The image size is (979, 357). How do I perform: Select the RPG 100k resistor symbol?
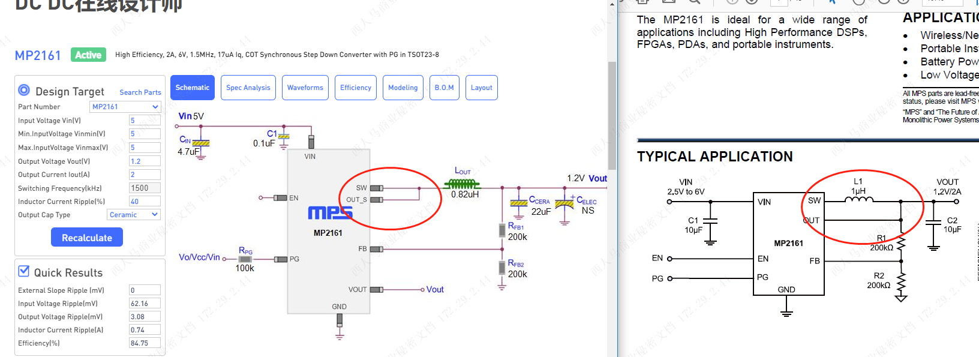(245, 259)
